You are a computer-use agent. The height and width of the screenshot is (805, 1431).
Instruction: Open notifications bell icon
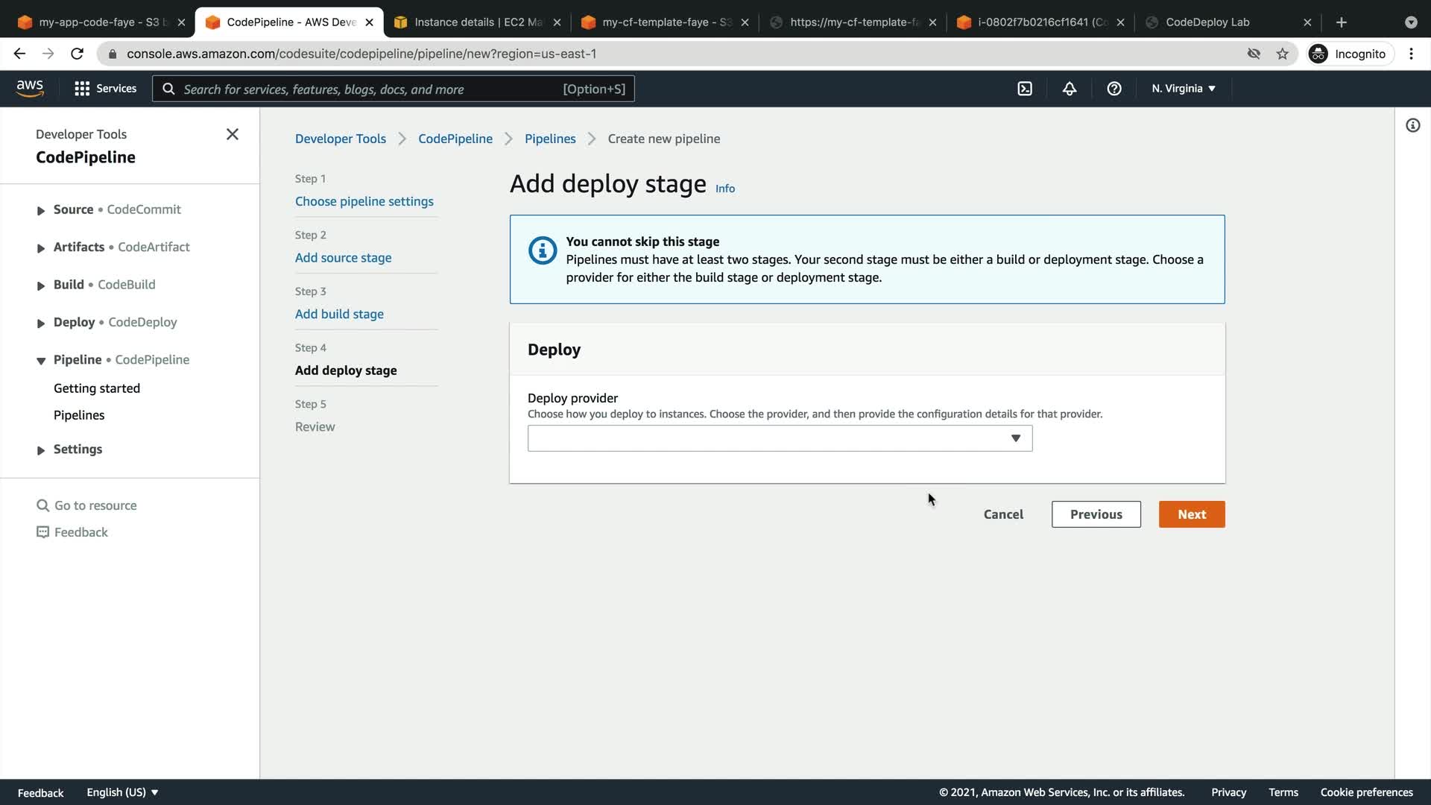coord(1070,89)
